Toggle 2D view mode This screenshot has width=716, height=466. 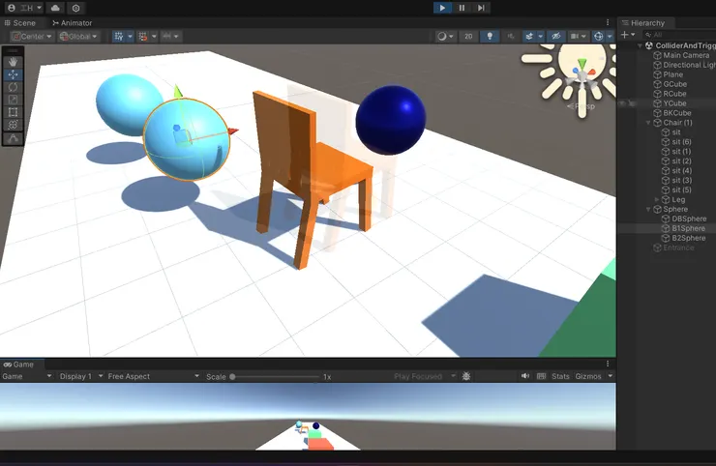[468, 36]
